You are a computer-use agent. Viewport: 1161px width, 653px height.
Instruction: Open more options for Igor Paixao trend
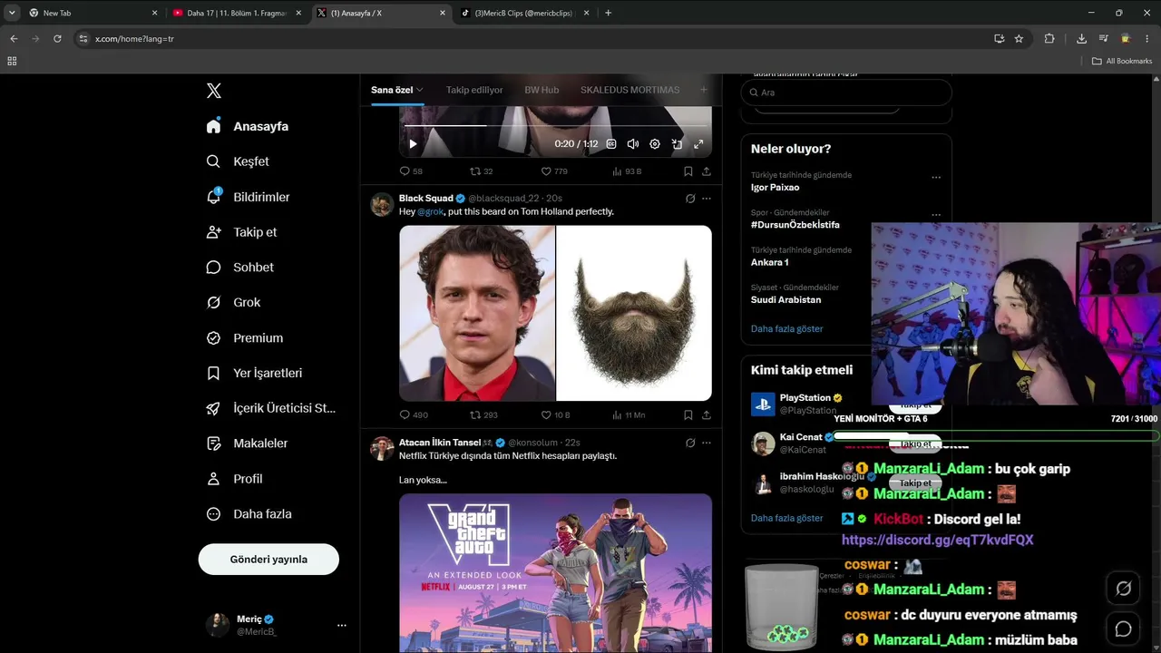tap(936, 177)
